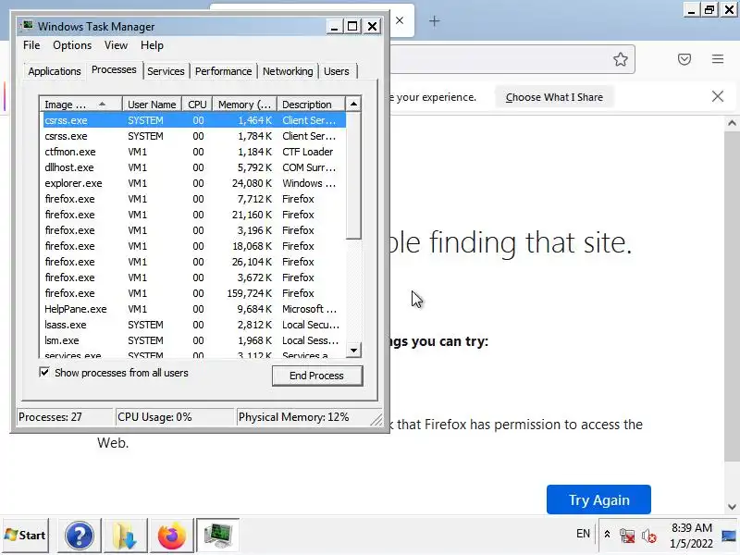Open a new Firefox tab
740x555 pixels.
pyautogui.click(x=434, y=21)
